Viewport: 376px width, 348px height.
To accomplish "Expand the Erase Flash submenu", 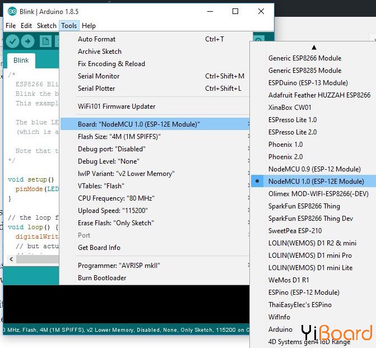I will point(155,223).
